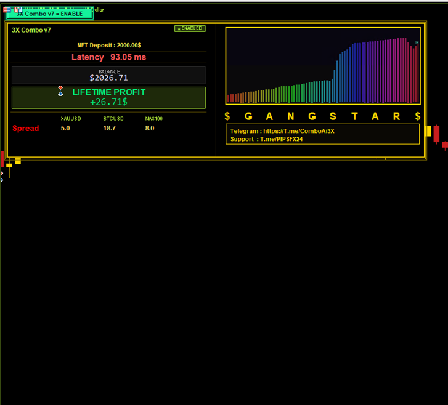Click the red Spread label
Screen dimensions: 448x405
coord(26,128)
